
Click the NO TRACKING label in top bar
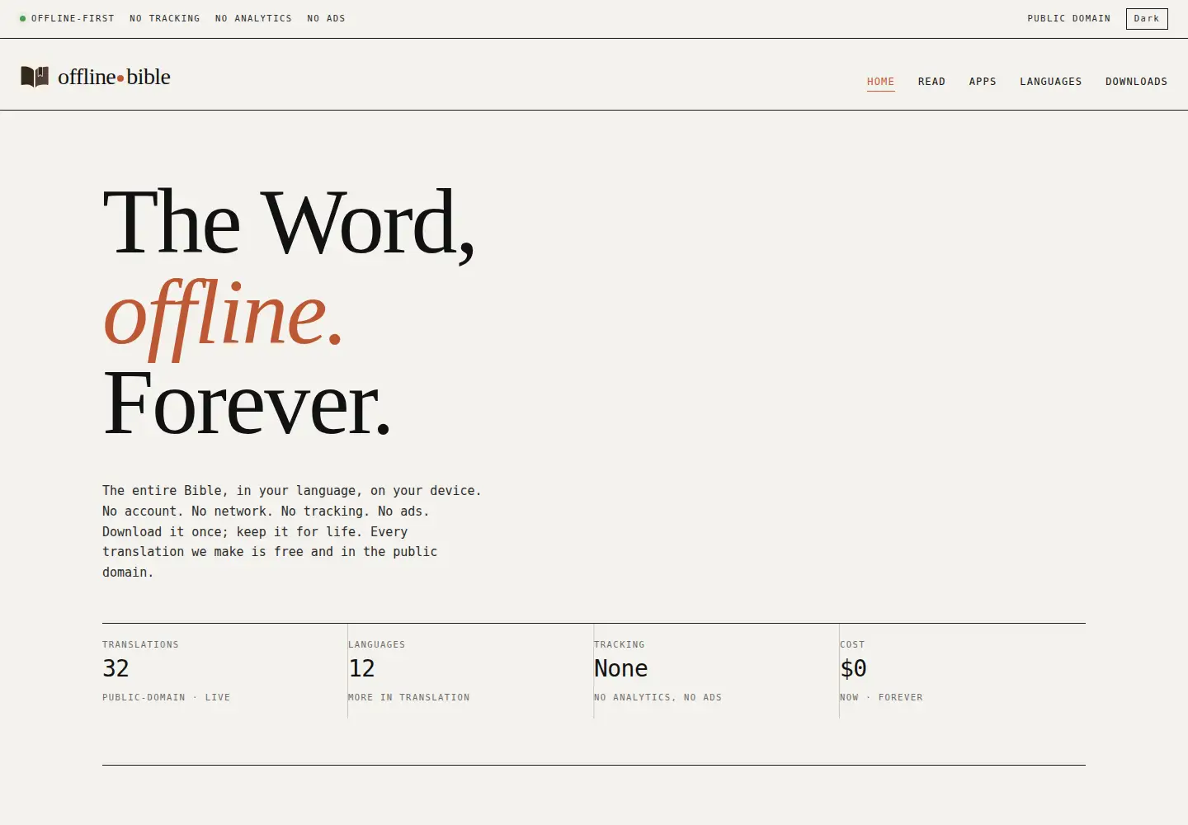point(164,18)
